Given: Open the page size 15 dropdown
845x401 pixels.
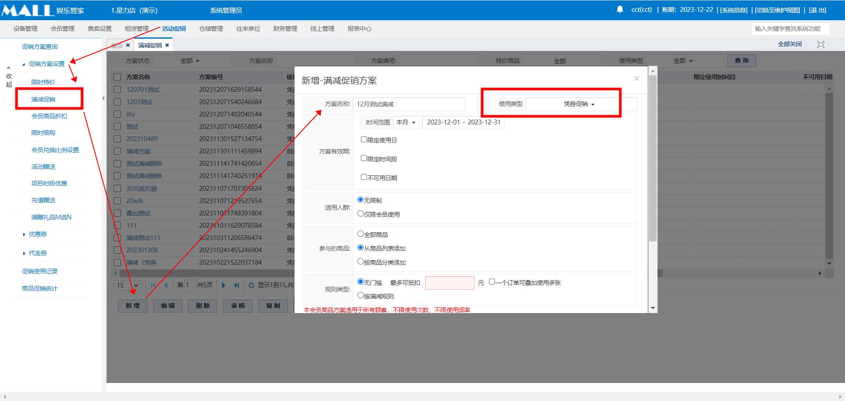Looking at the screenshot, I should click(128, 285).
